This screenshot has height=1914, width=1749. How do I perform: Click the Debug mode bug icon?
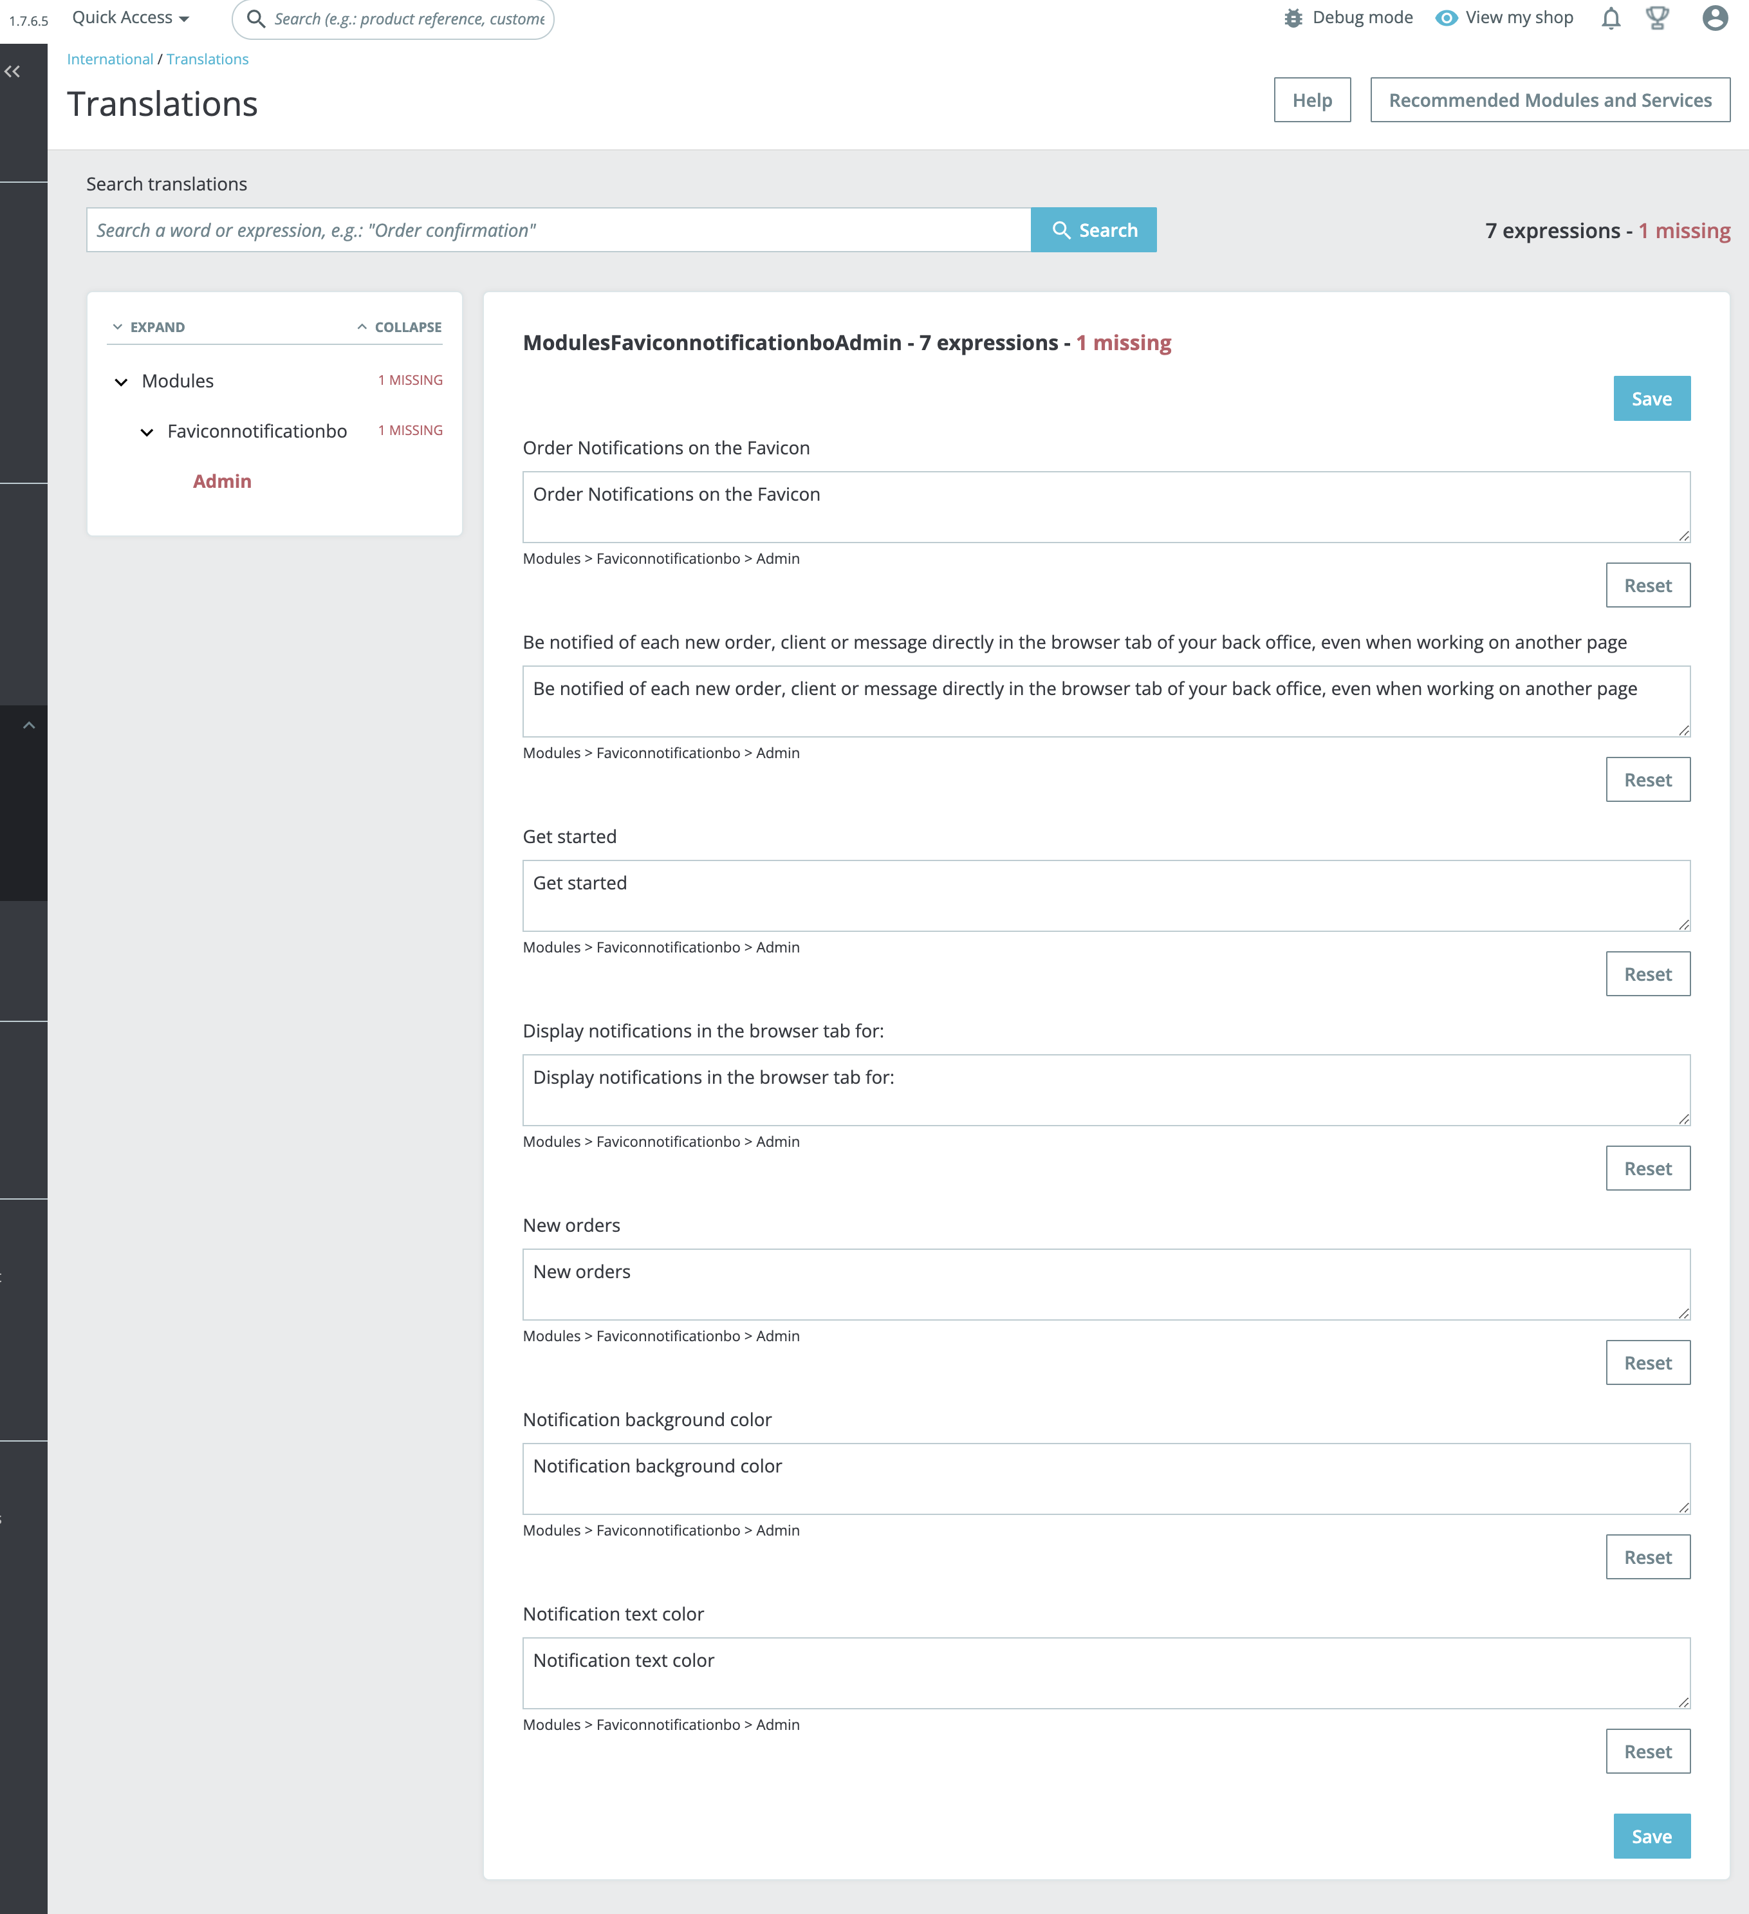tap(1293, 17)
